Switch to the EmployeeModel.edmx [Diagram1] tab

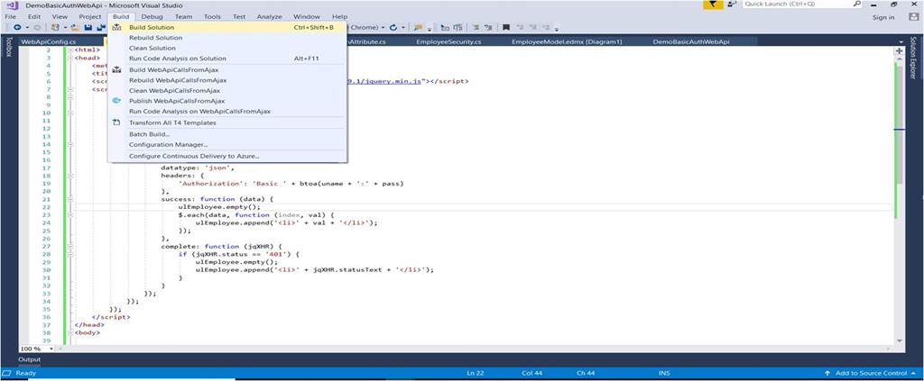coord(567,42)
